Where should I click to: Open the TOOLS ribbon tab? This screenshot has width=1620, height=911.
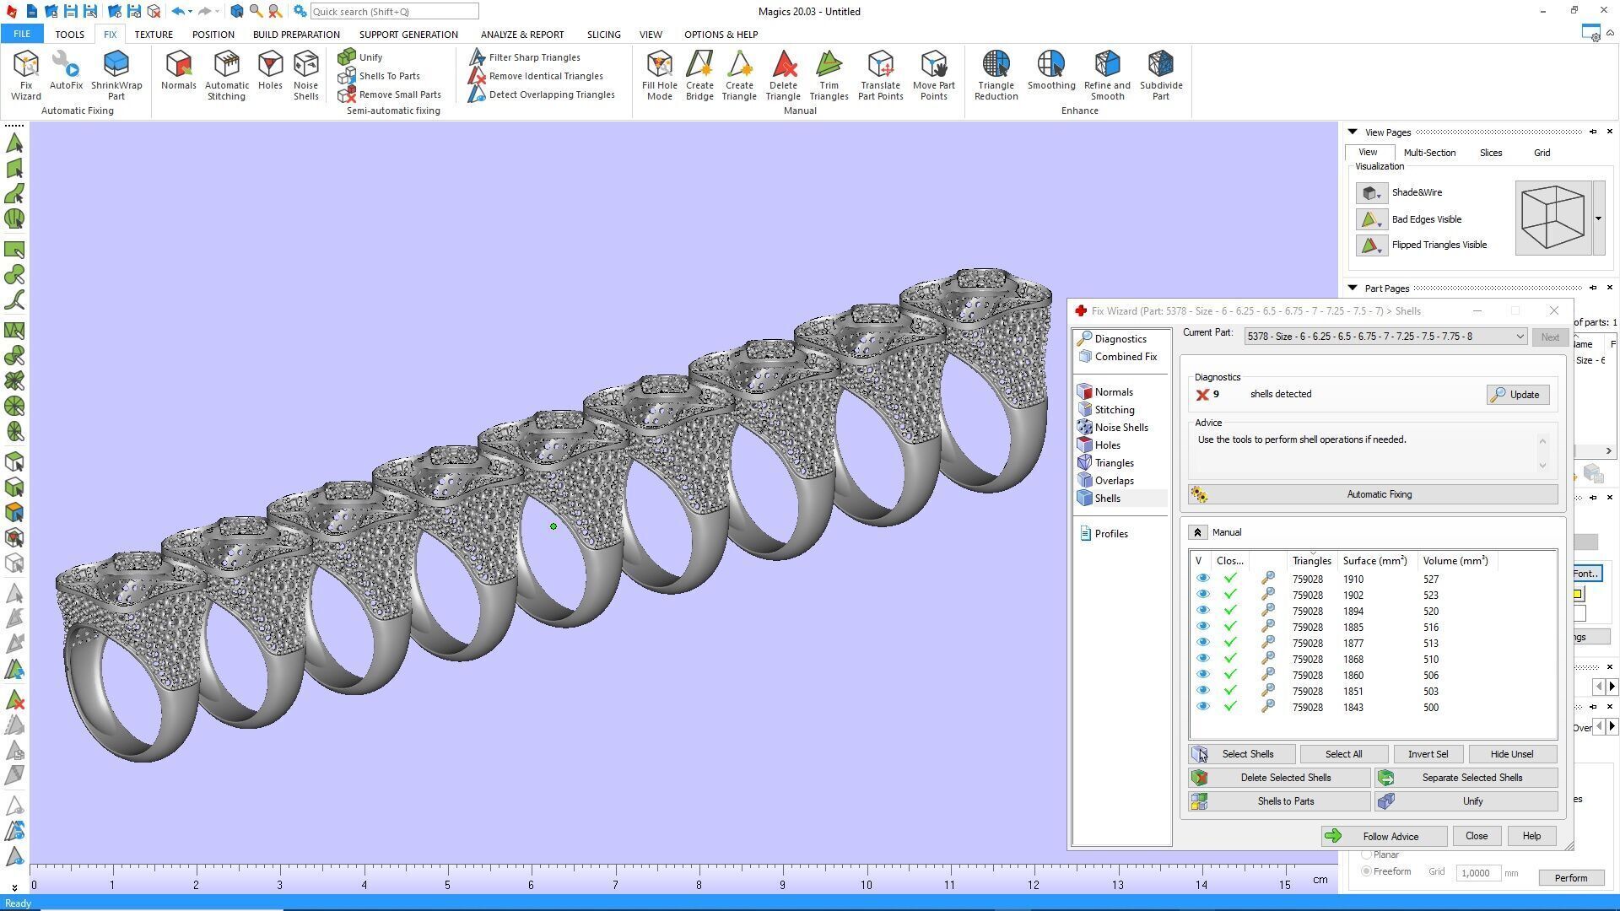69,35
